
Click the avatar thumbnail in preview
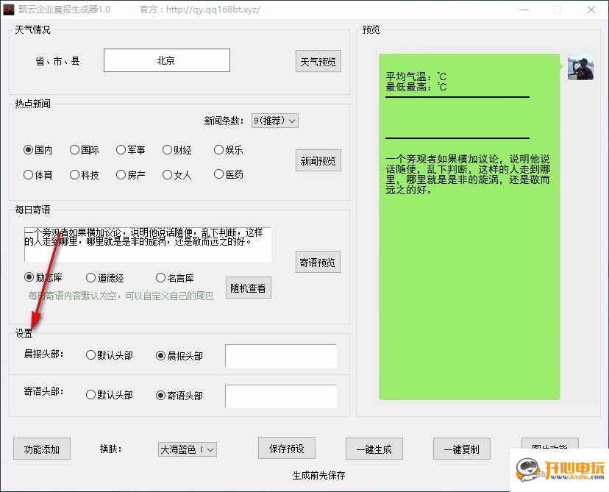click(580, 67)
